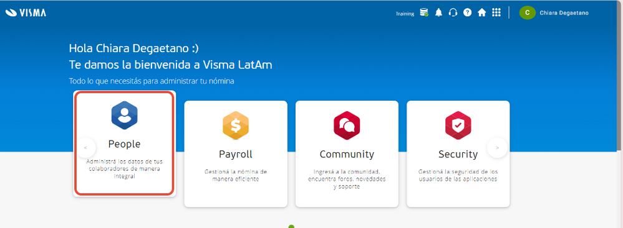Click 'Gestioná la nómina de manera eficiente'
623x228 pixels.
[236, 175]
